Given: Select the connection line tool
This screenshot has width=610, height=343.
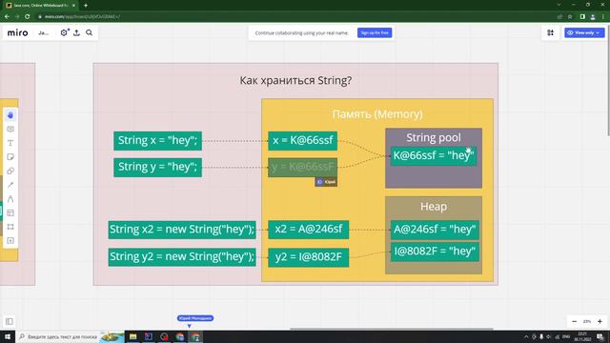Looking at the screenshot, I should 10,185.
